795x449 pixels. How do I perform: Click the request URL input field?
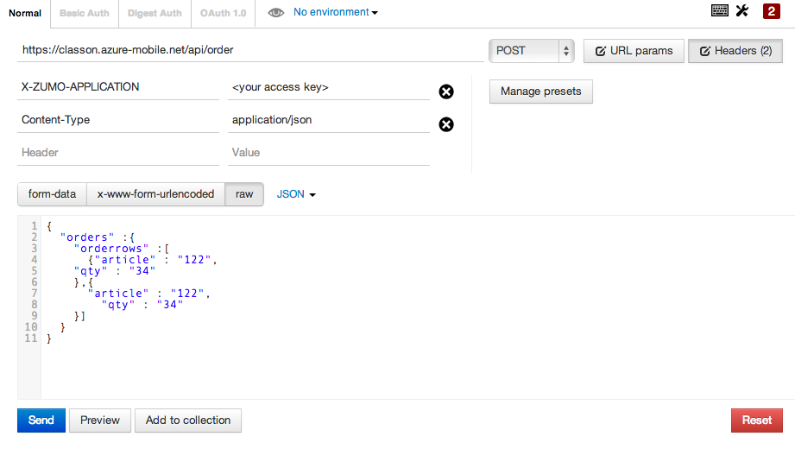click(250, 50)
